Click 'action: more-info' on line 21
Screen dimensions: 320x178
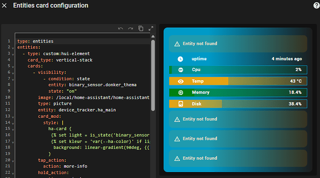coord(65,166)
